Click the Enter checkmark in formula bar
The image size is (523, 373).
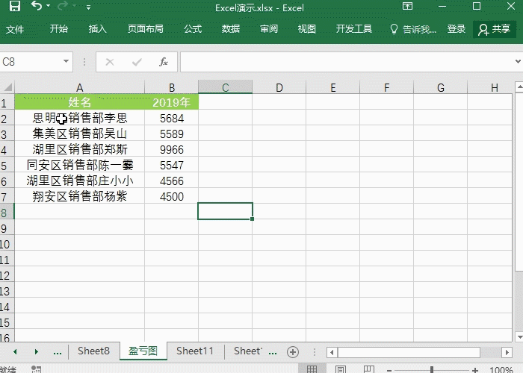[136, 62]
